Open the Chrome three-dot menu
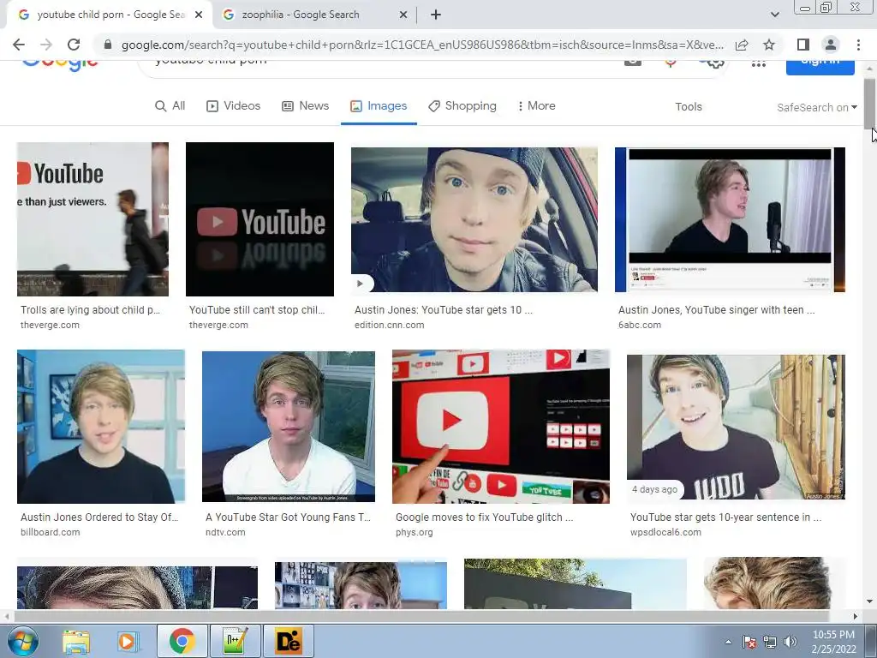Screen dimensions: 877x658 (x=858, y=45)
